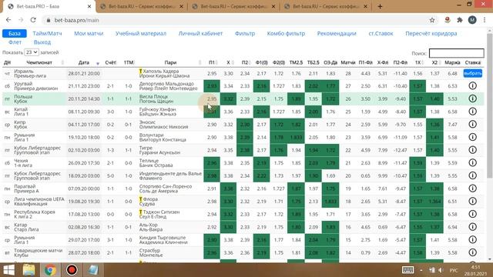Sort table by П2 column

coord(245,62)
